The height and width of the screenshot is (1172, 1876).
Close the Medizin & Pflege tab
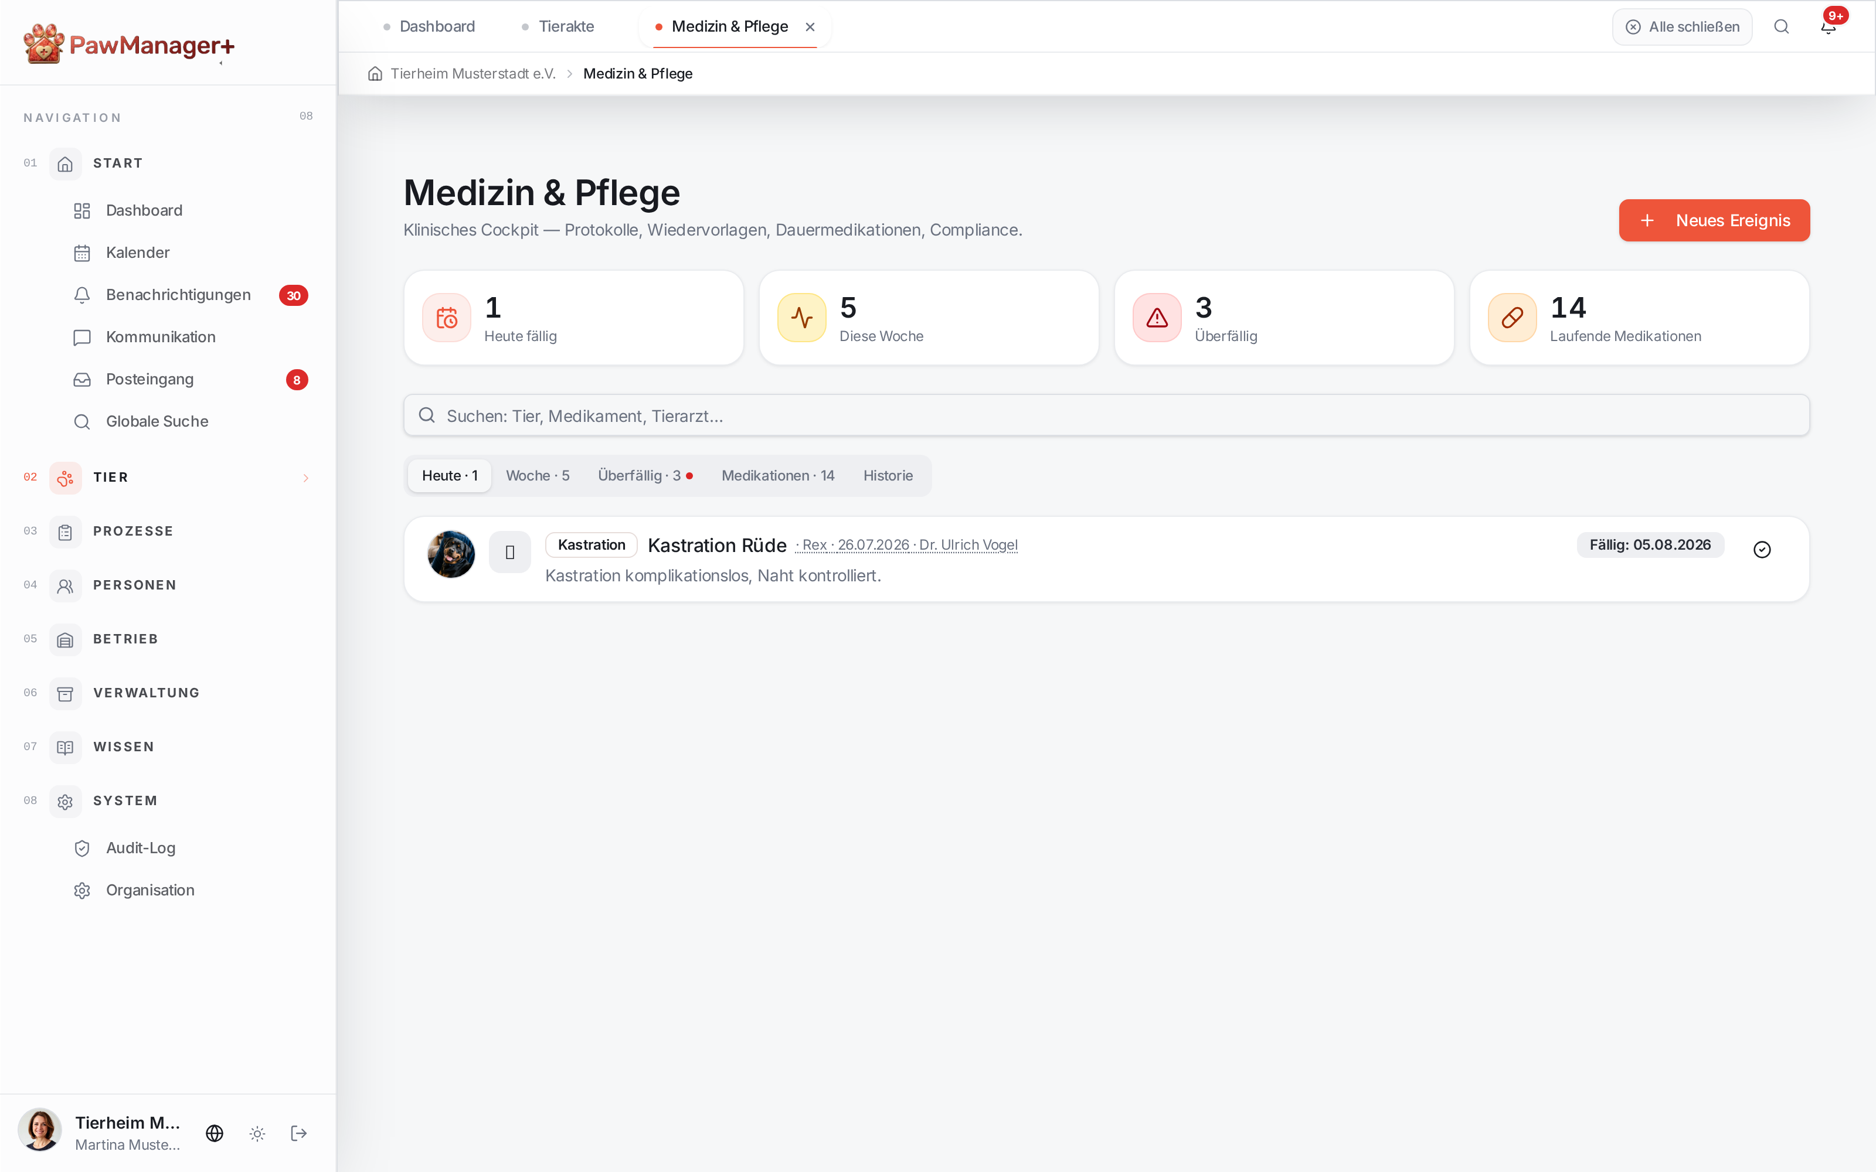(x=810, y=26)
